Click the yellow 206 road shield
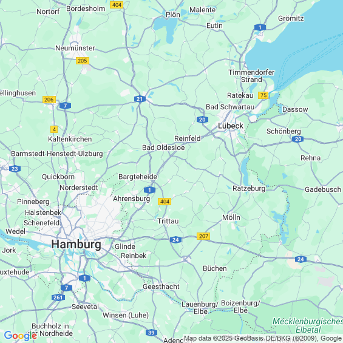 point(49,100)
